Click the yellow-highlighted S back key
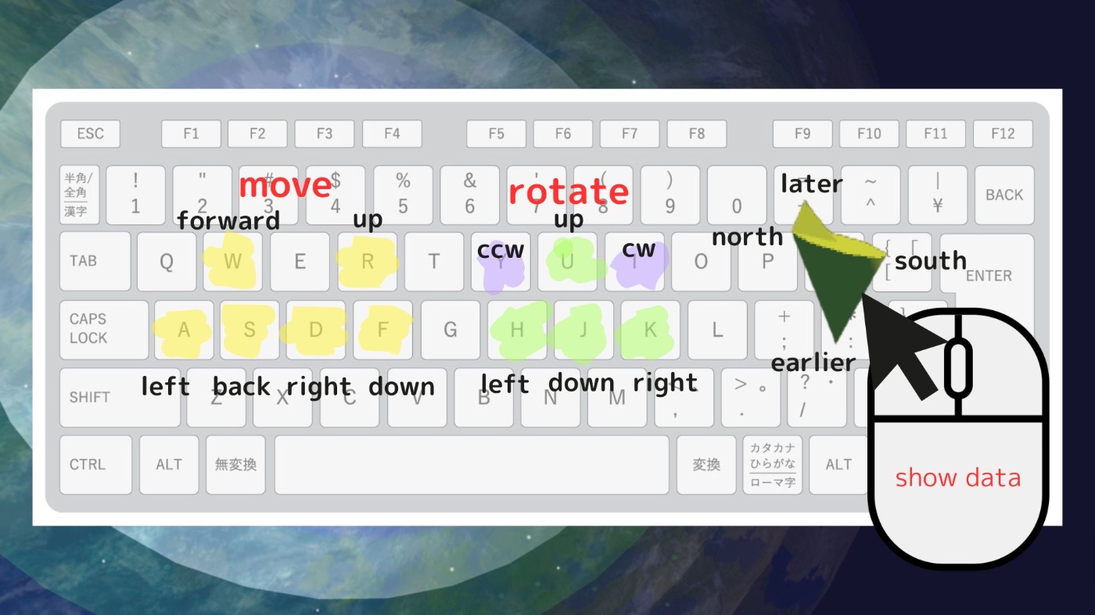This screenshot has width=1095, height=615. pyautogui.click(x=250, y=329)
